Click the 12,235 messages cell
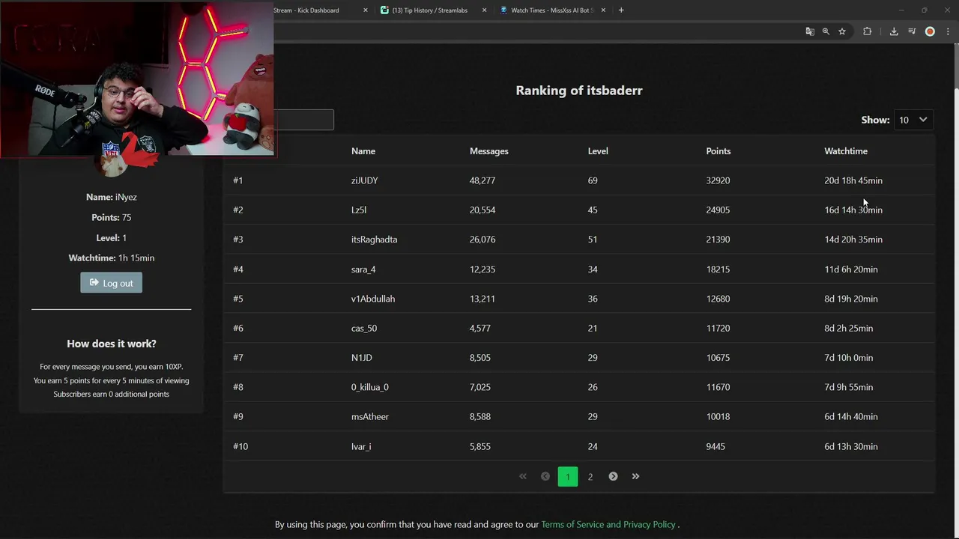 482,269
